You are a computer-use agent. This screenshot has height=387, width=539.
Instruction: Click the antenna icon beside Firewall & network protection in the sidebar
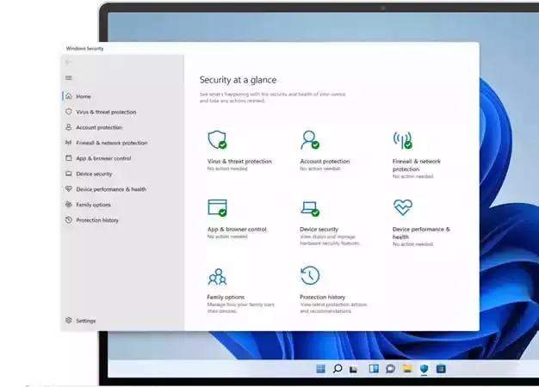pyautogui.click(x=69, y=143)
